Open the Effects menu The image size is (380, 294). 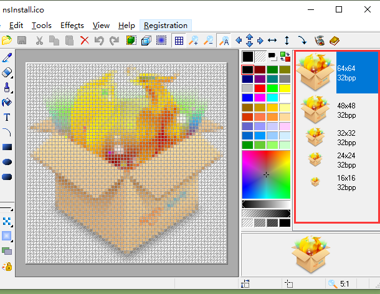[x=72, y=26]
